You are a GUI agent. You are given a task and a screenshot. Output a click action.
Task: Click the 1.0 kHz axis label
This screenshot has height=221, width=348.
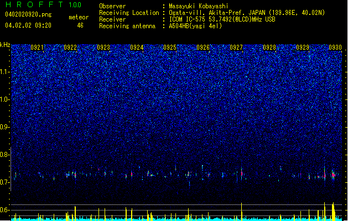tap(5, 99)
